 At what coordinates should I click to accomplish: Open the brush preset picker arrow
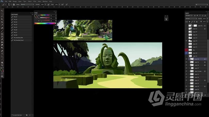[x=11, y=5]
